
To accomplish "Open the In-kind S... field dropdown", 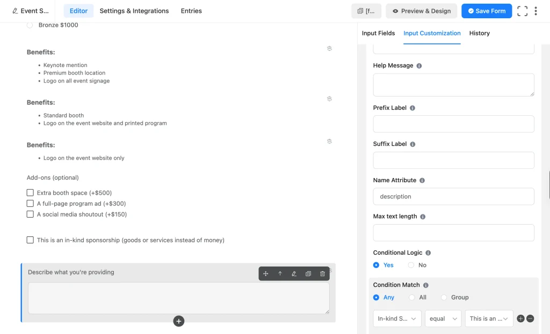I will point(397,318).
